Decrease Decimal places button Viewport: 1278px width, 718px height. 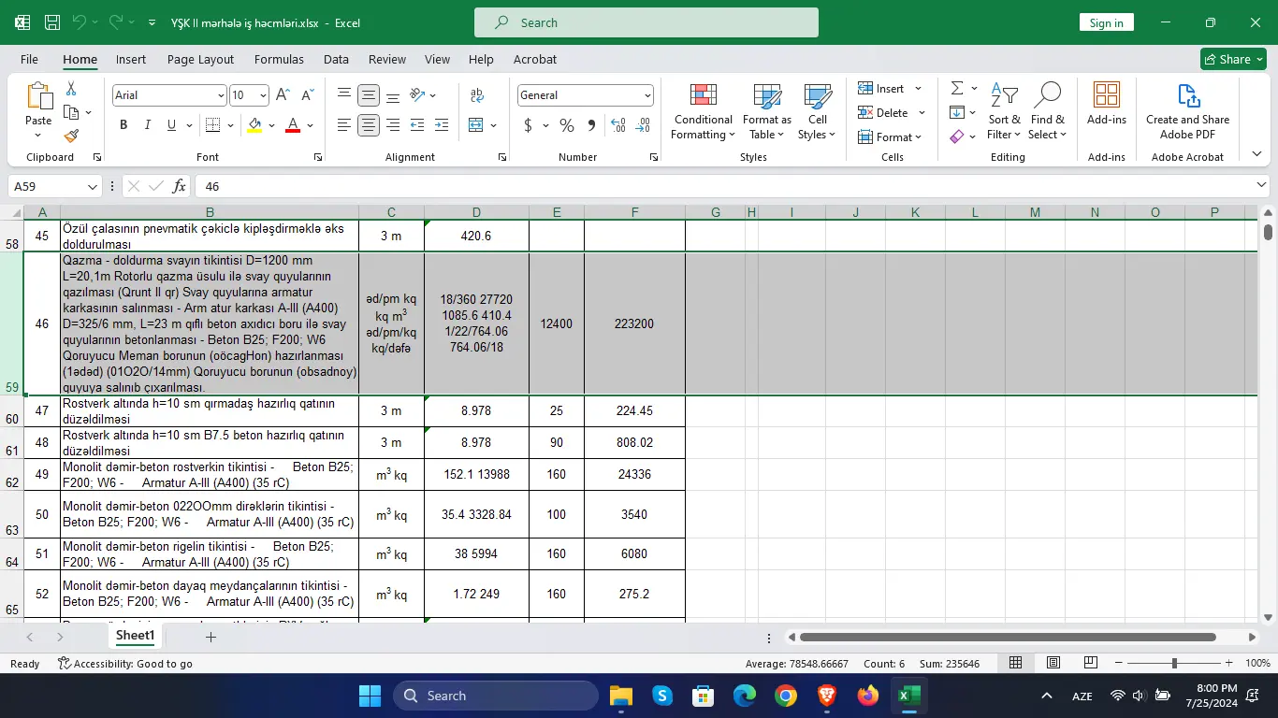643,125
